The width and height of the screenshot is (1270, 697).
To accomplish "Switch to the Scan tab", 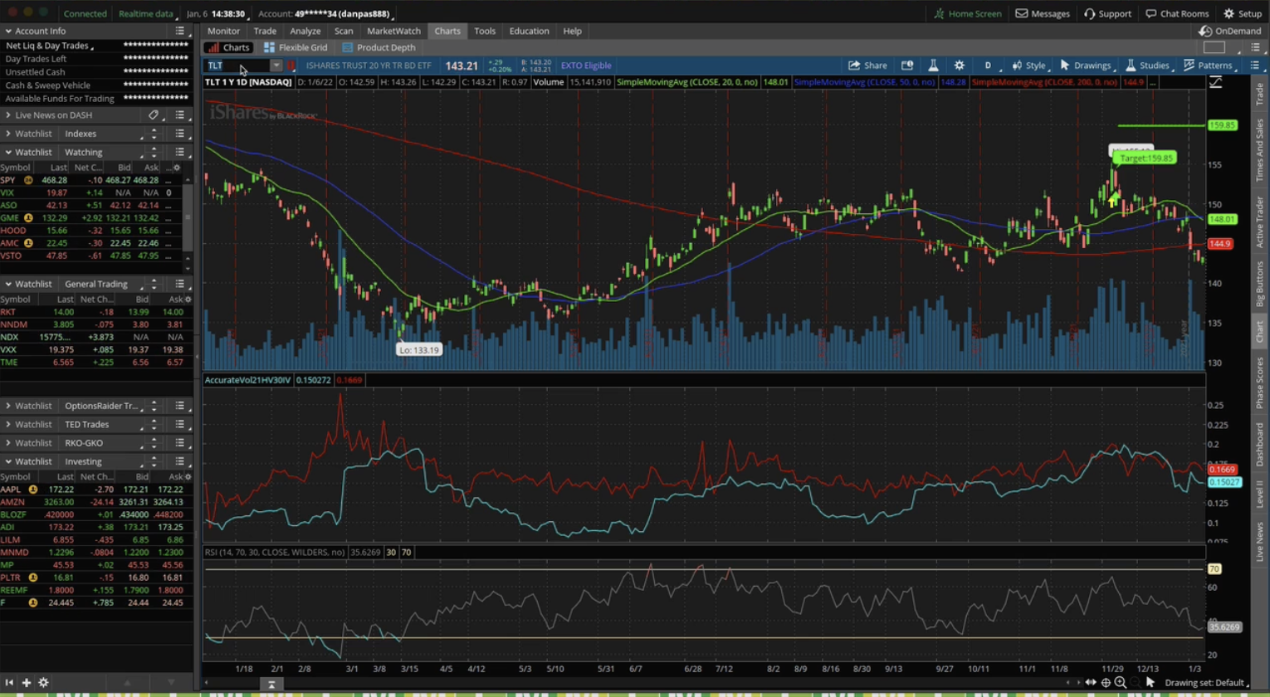I will click(x=344, y=31).
